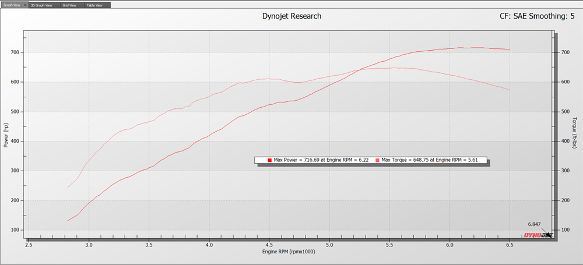Click the red Max Power legend swatch
The height and width of the screenshot is (265, 583).
click(x=269, y=160)
